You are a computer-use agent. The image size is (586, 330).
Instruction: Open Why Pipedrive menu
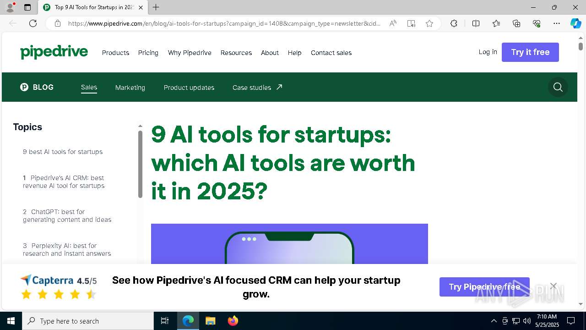click(x=190, y=53)
